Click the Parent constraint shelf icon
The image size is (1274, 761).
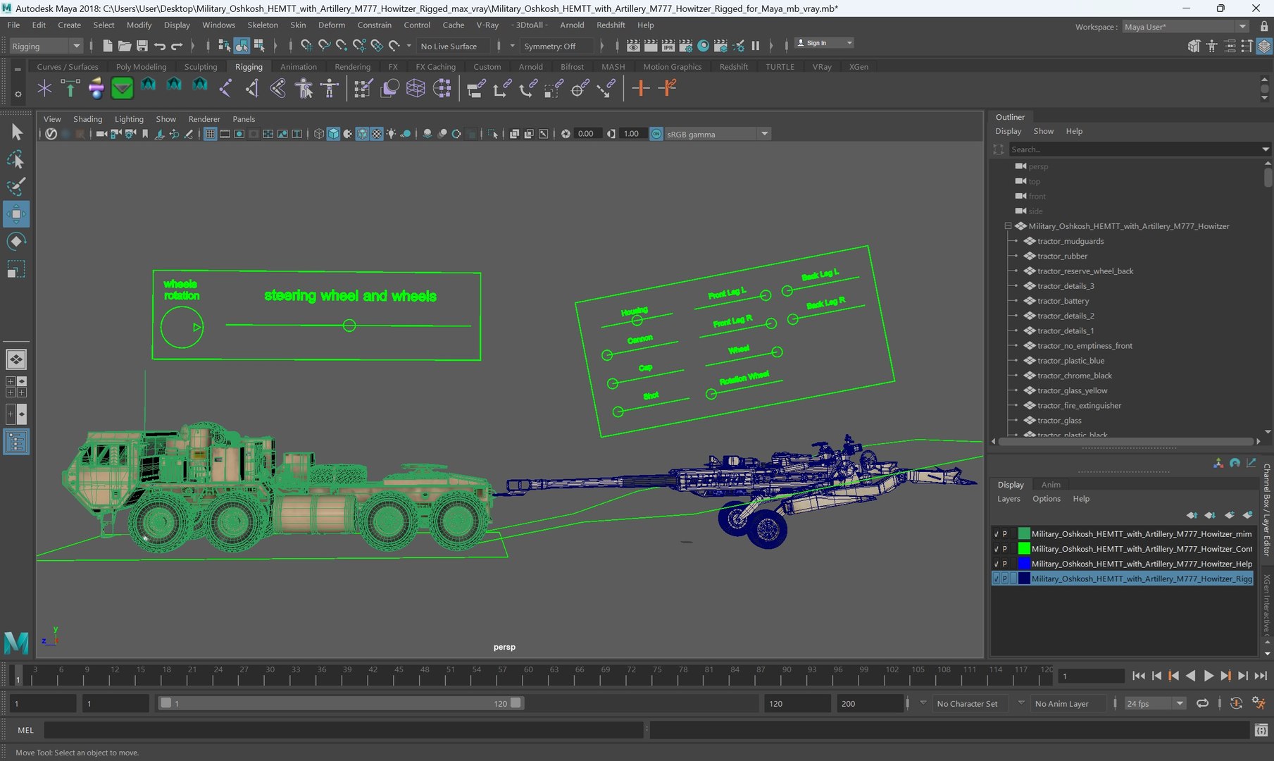475,88
